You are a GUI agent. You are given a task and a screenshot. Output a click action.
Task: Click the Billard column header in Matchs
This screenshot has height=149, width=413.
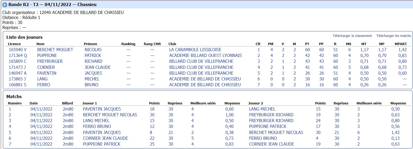(67, 103)
